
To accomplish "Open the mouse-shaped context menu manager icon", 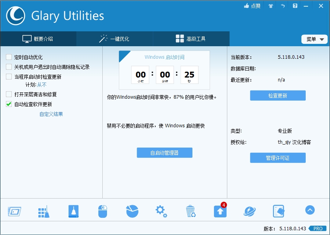I will [x=103, y=211].
